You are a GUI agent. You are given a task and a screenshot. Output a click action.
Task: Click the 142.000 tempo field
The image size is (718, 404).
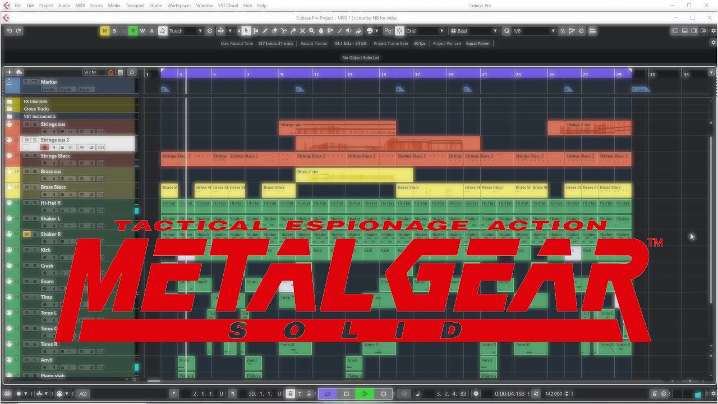tap(554, 393)
